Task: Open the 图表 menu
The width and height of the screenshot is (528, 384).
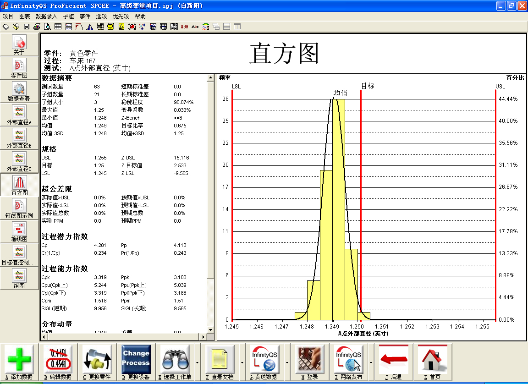Action: click(25, 16)
